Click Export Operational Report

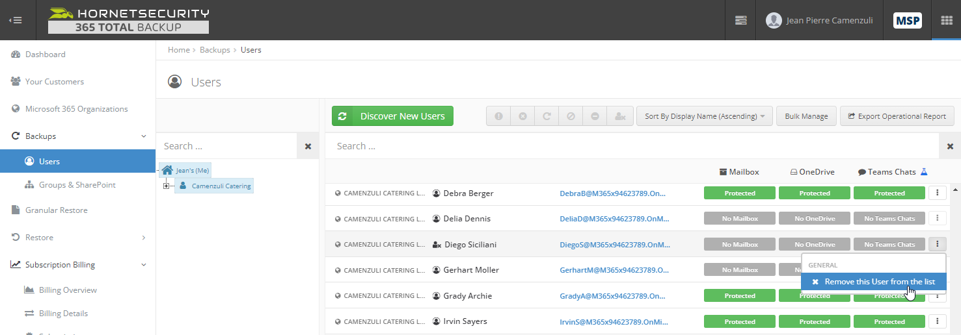coord(897,116)
